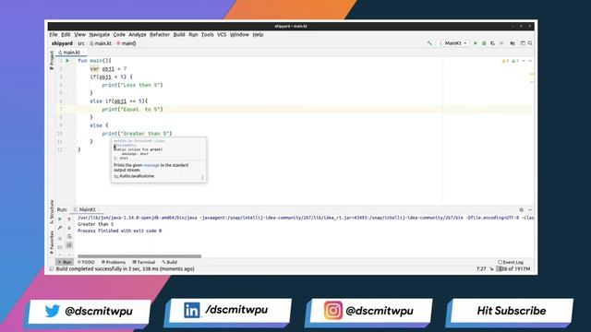Screen dimensions: 591x332
Task: Open Project Structure icon in toolbar
Action: (513, 43)
